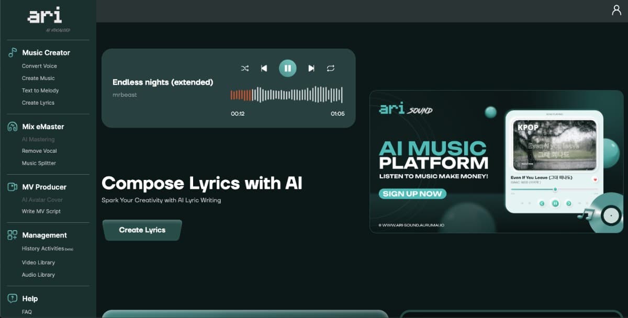Click the artist name mrbeast
628x318 pixels.
click(x=125, y=95)
